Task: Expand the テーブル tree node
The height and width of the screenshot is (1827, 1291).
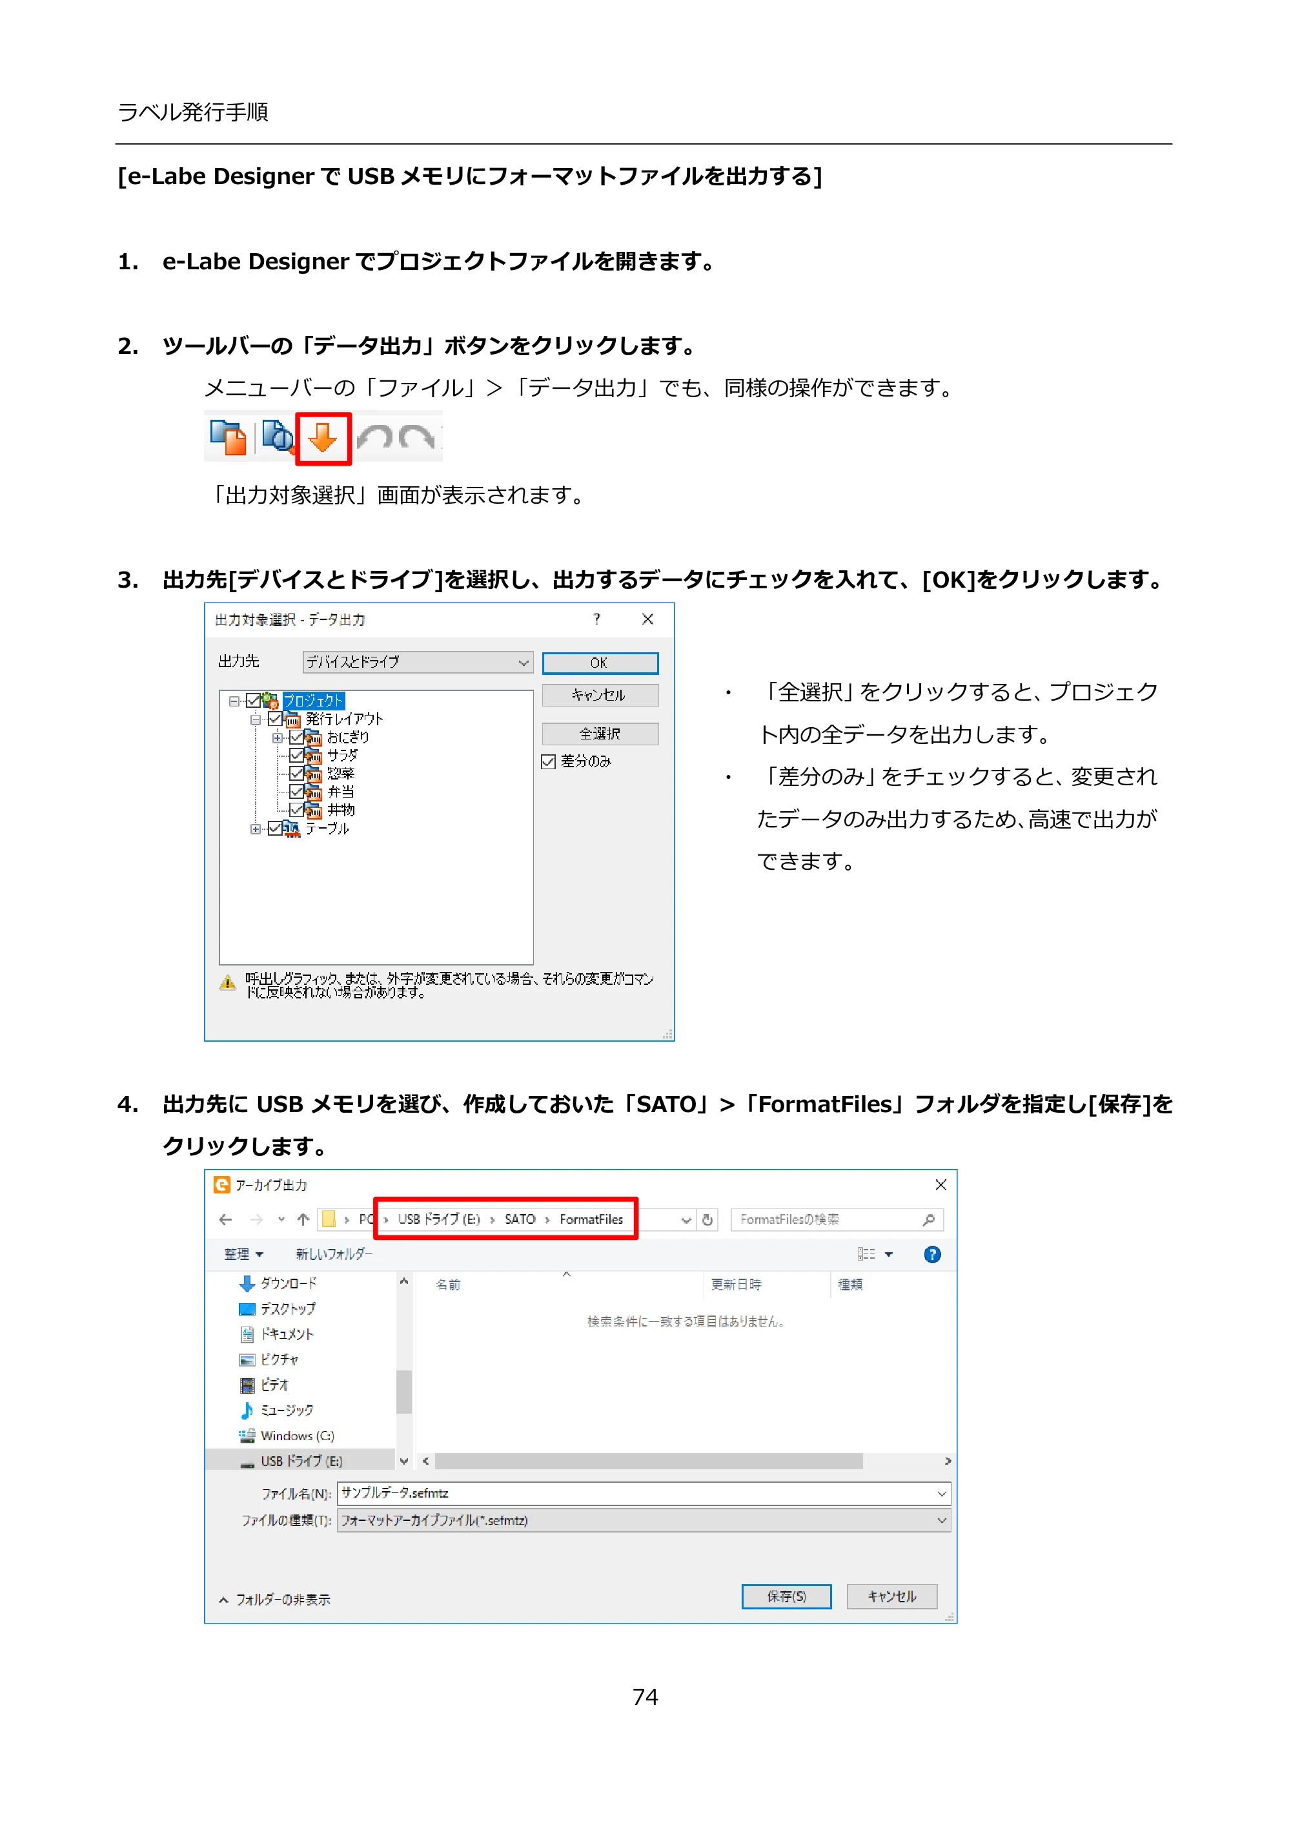Action: (x=256, y=829)
